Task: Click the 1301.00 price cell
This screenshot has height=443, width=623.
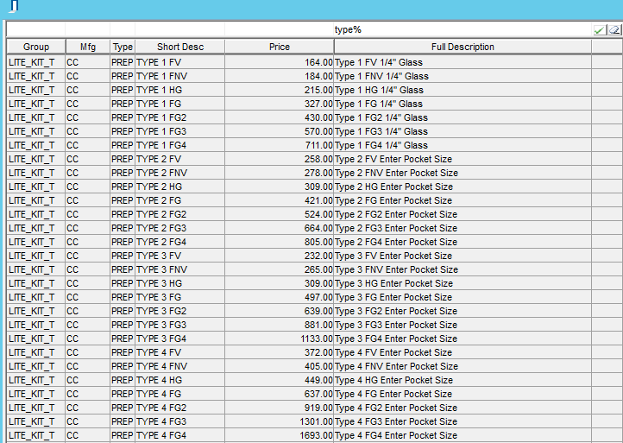Action: tap(280, 422)
